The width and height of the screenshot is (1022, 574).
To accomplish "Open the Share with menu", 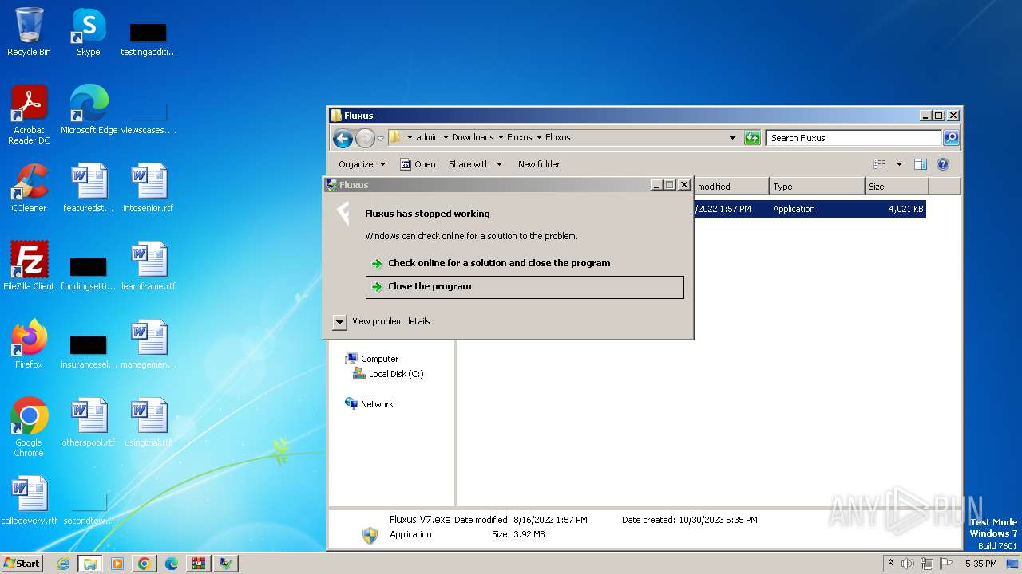I will pos(475,164).
